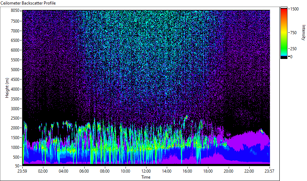Click the 5500 height axis value
307x181 pixels.
coord(15,60)
